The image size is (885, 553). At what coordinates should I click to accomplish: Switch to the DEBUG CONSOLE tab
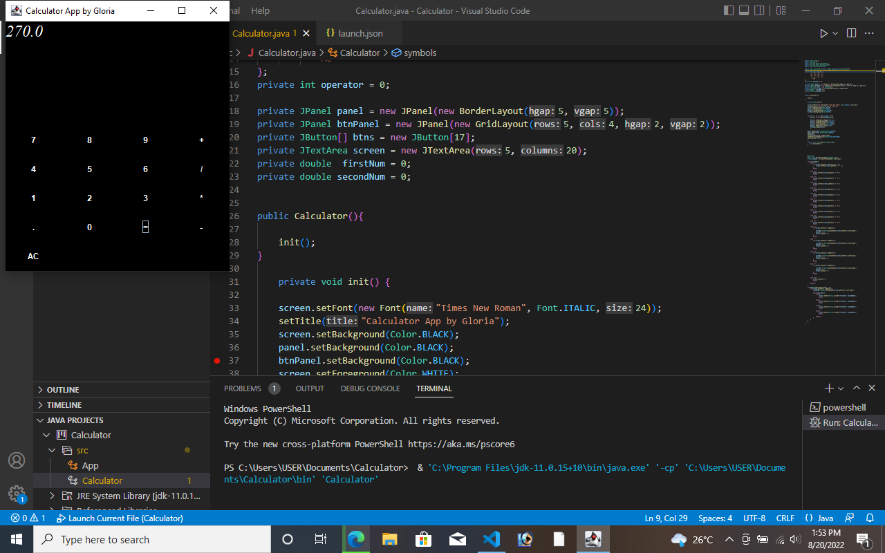click(370, 388)
